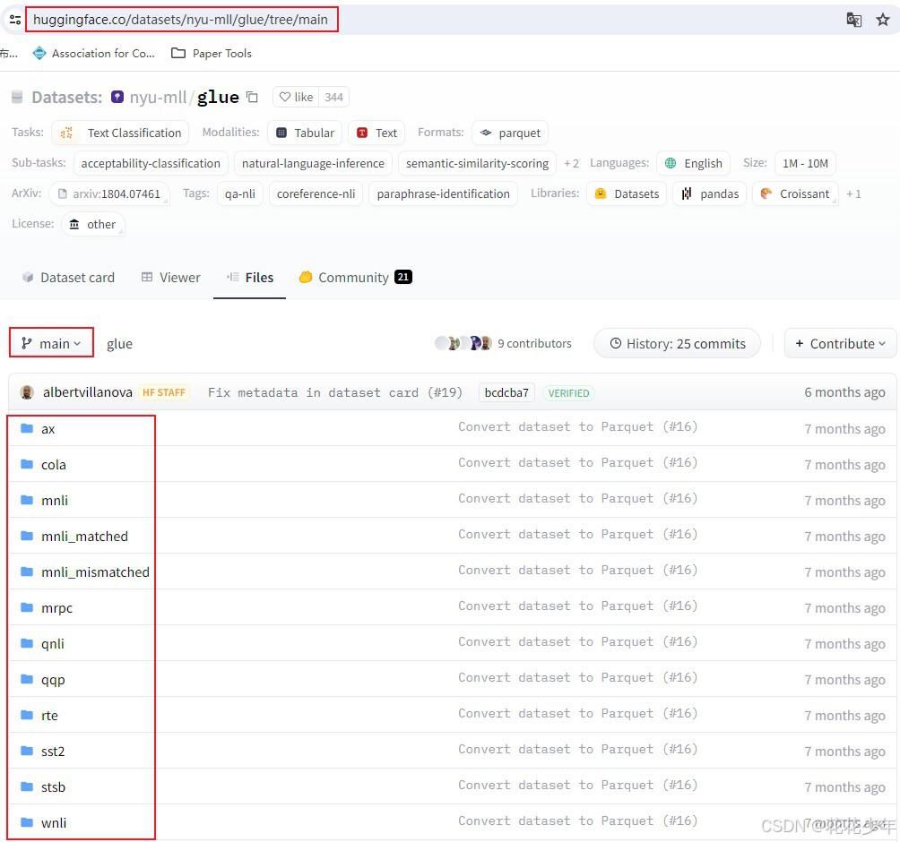Open the mnli_mismatched folder

95,571
